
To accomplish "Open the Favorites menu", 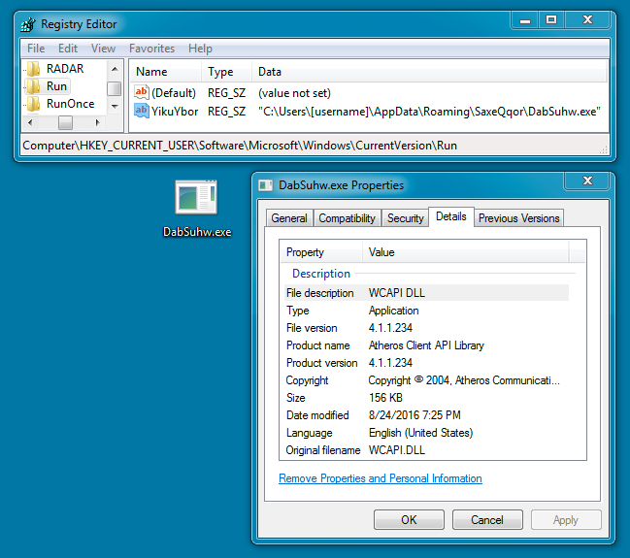I will 151,49.
